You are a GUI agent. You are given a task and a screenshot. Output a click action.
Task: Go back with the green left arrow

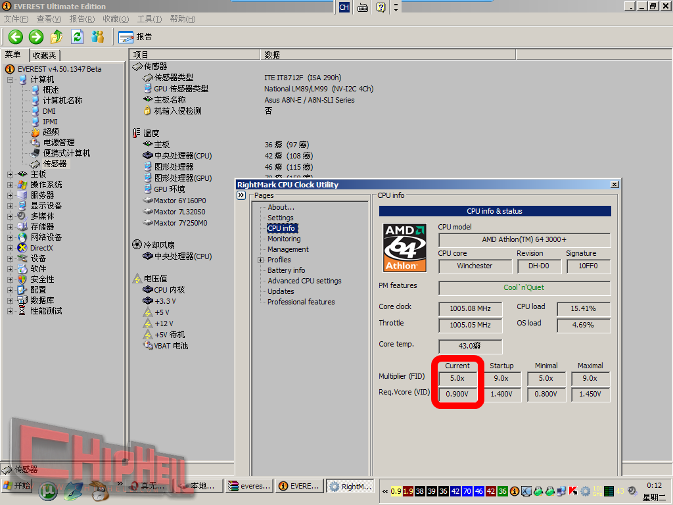[16, 37]
